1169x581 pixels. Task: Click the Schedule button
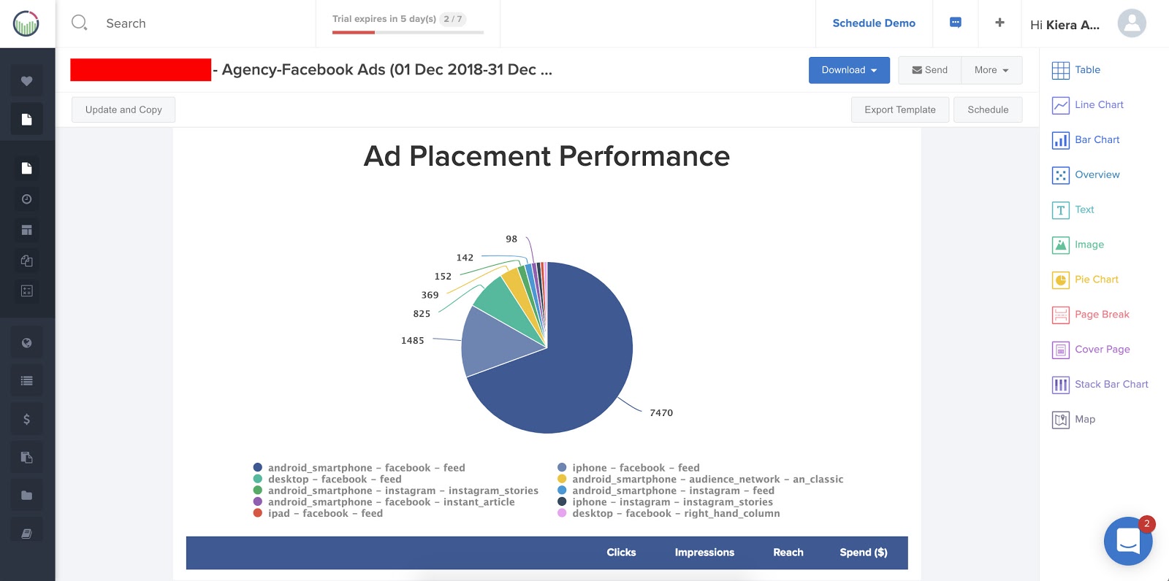(x=988, y=109)
